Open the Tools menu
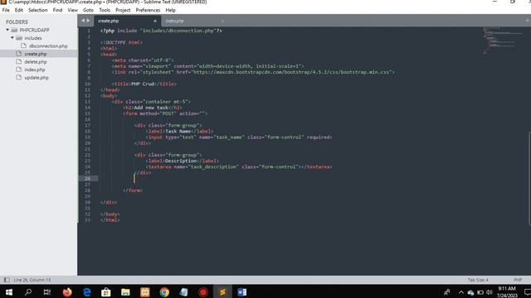 pos(105,10)
